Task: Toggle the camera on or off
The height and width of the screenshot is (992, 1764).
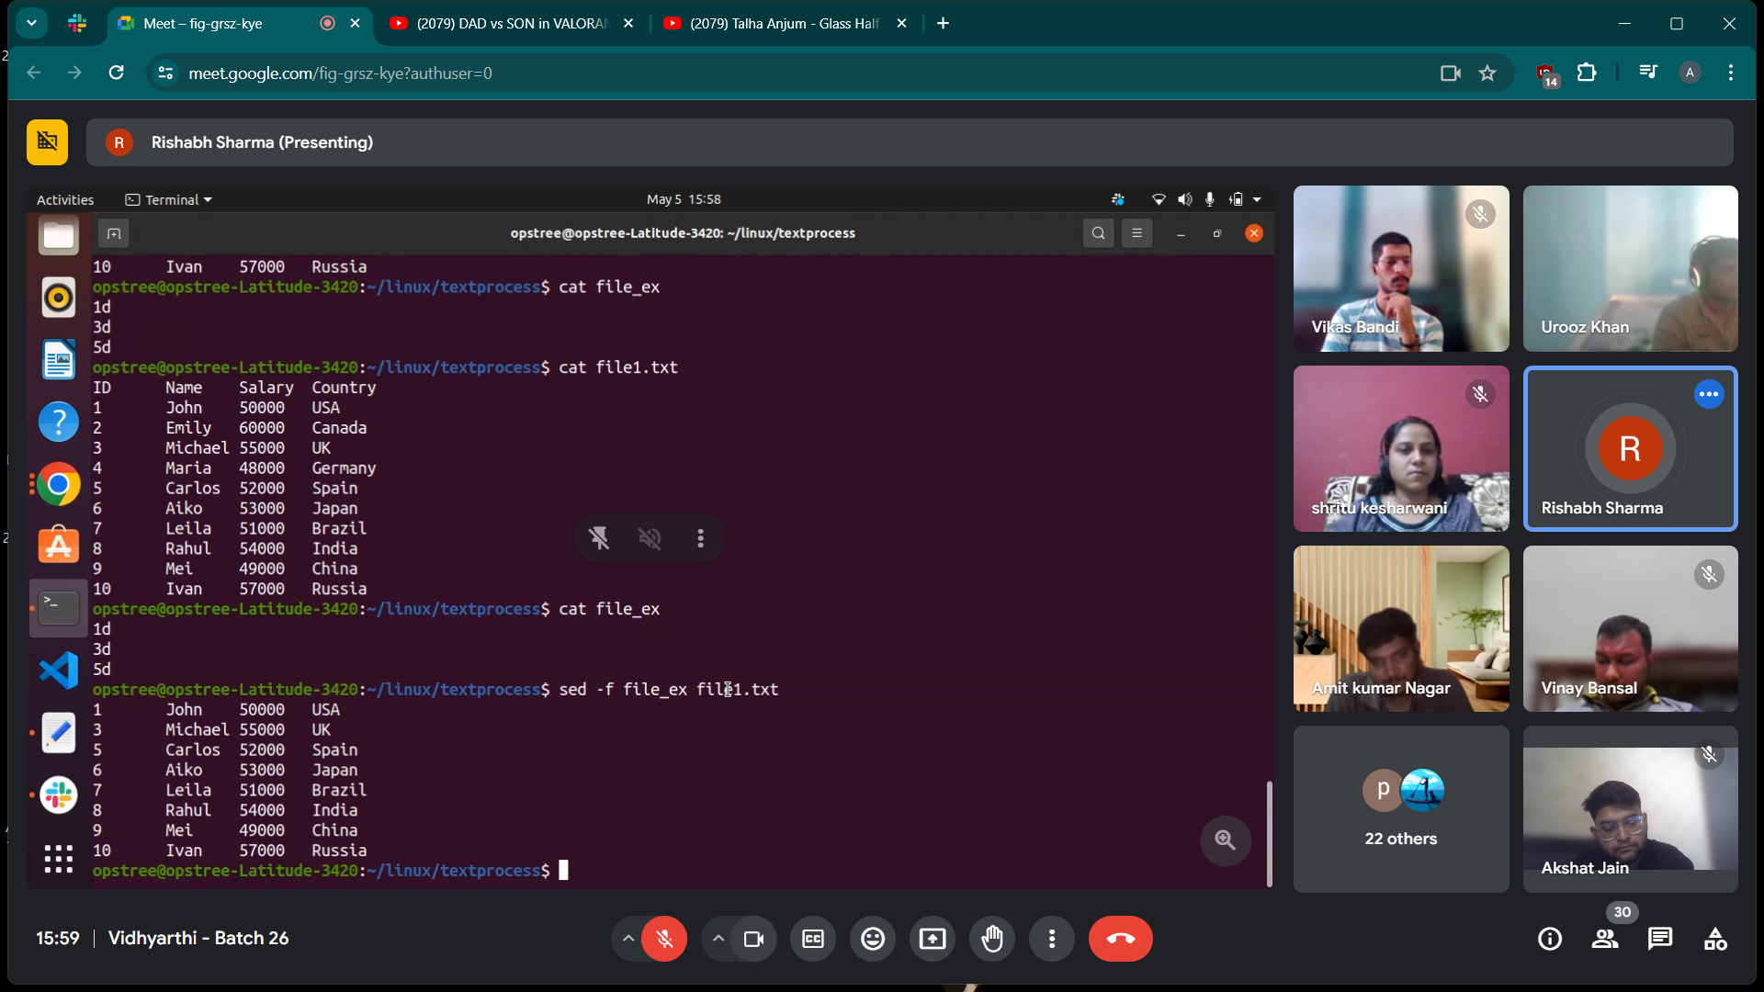Action: (753, 939)
